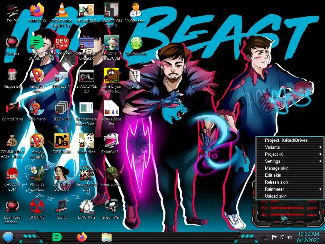Open the Minecraft4Fr block icon
This screenshot has height=244, width=325.
coord(111,177)
